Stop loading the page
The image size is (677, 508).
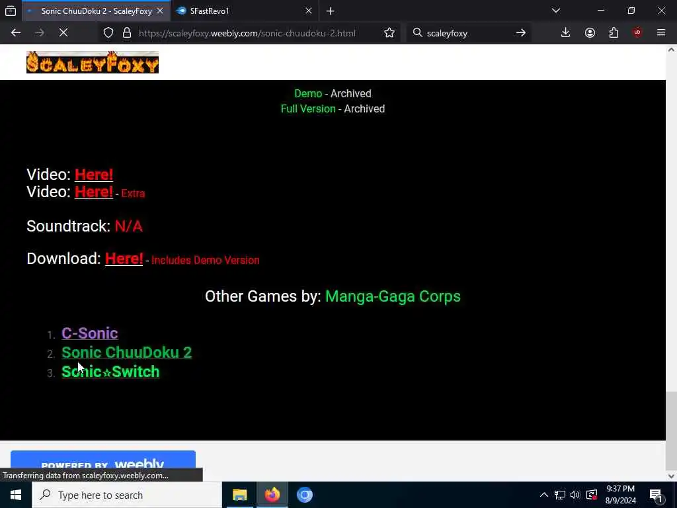tap(63, 33)
